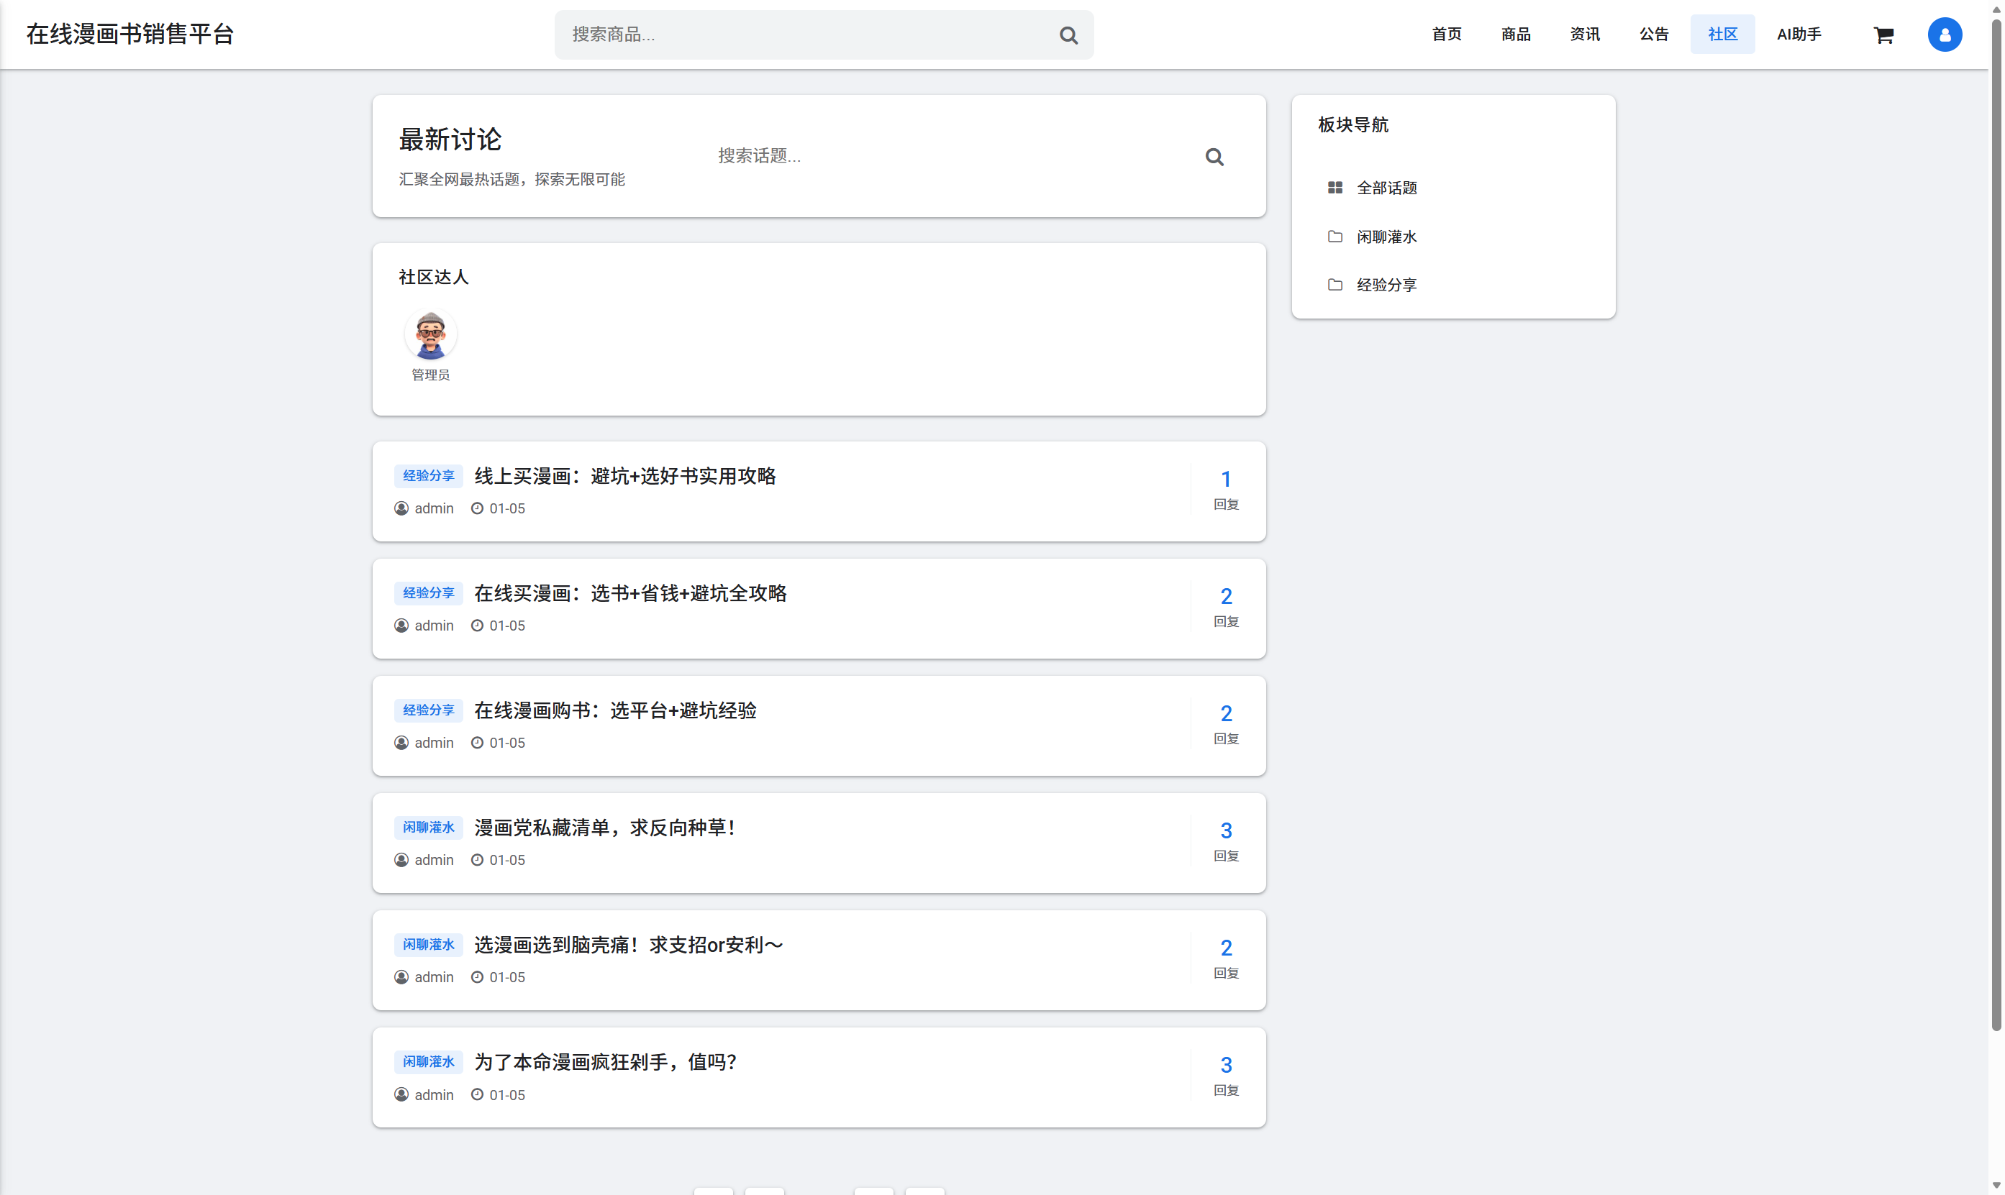Click the topic search magnifier icon
This screenshot has height=1195, width=2005.
click(x=1214, y=156)
